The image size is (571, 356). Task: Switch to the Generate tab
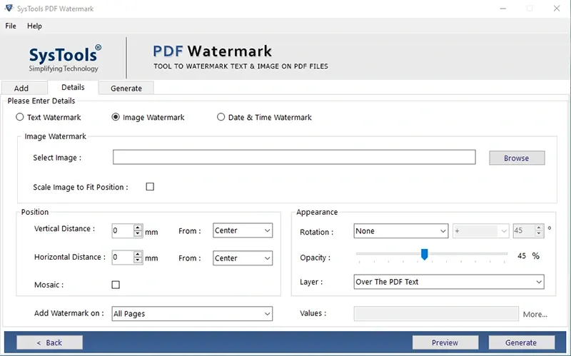tap(126, 88)
